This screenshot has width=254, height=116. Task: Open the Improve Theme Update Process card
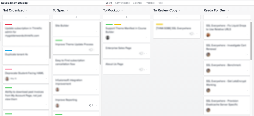coord(76,46)
